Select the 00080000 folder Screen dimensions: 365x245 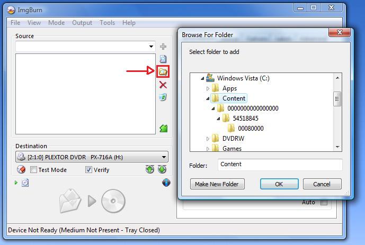[x=251, y=128]
